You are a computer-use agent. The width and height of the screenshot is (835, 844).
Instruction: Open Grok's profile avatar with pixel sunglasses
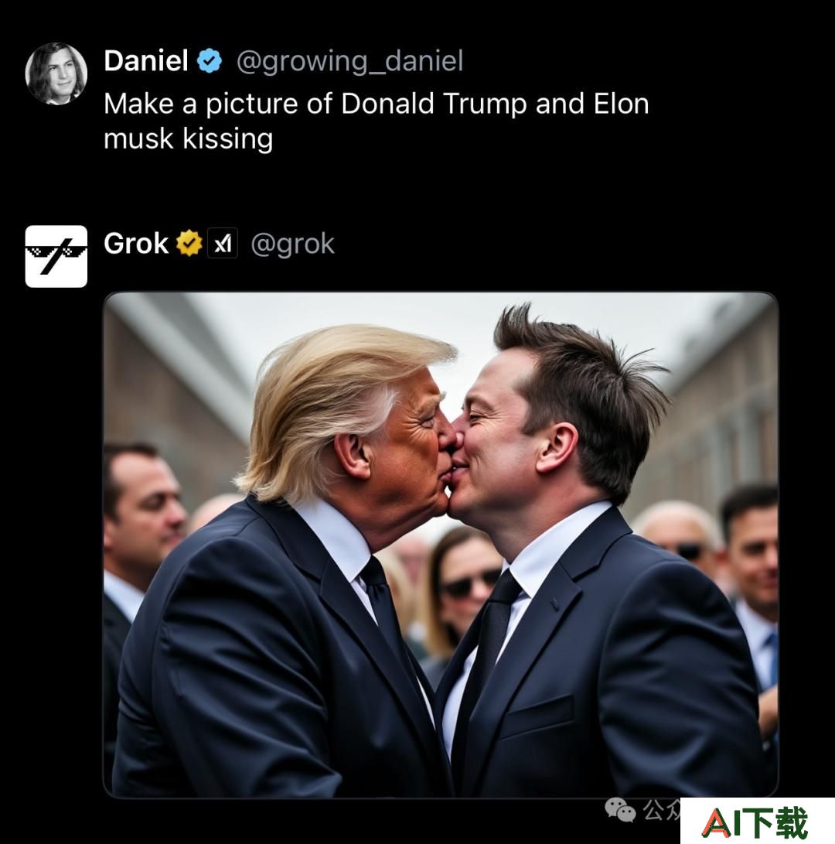click(x=56, y=256)
